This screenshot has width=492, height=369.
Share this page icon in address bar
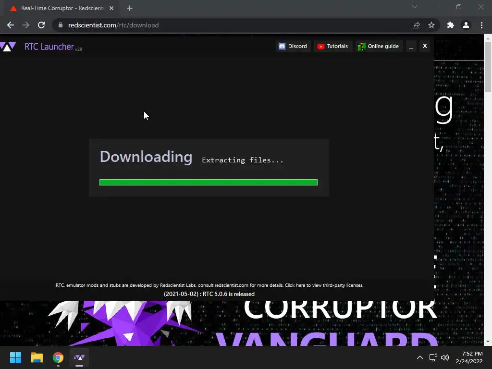click(x=416, y=25)
